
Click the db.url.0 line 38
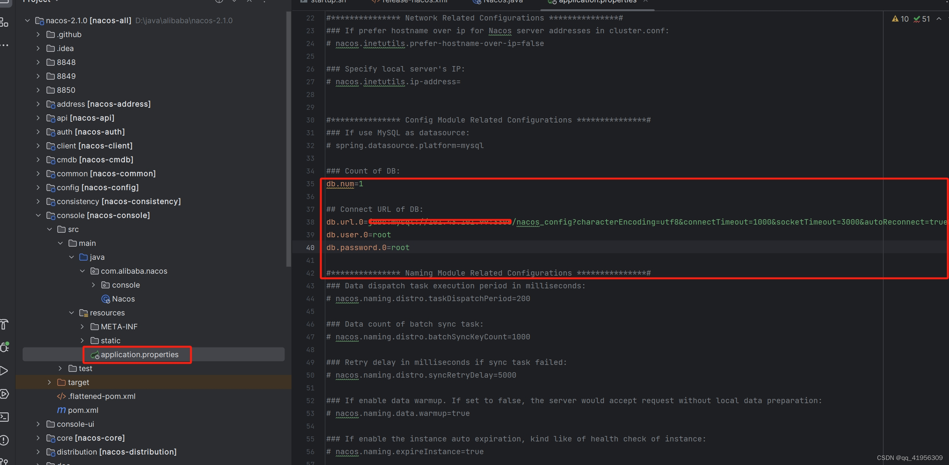click(637, 222)
